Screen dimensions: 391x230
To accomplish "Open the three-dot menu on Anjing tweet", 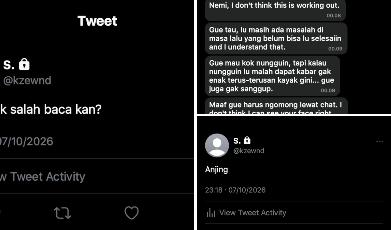I will [x=380, y=142].
